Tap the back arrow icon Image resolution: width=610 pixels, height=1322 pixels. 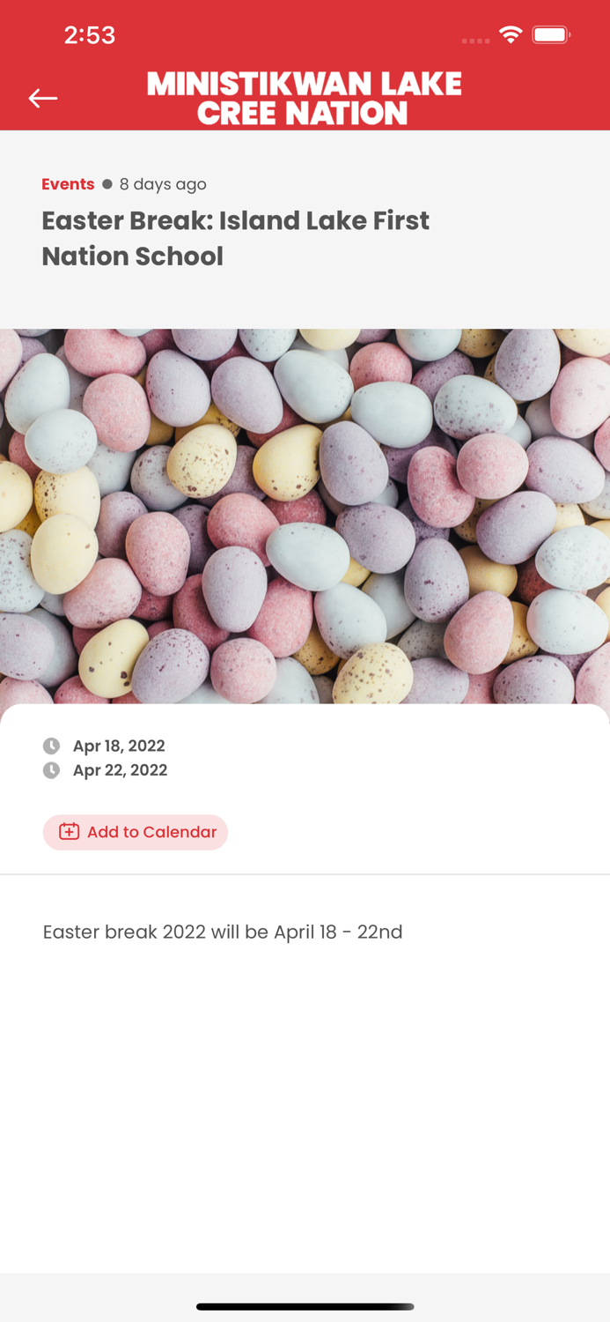[x=42, y=98]
